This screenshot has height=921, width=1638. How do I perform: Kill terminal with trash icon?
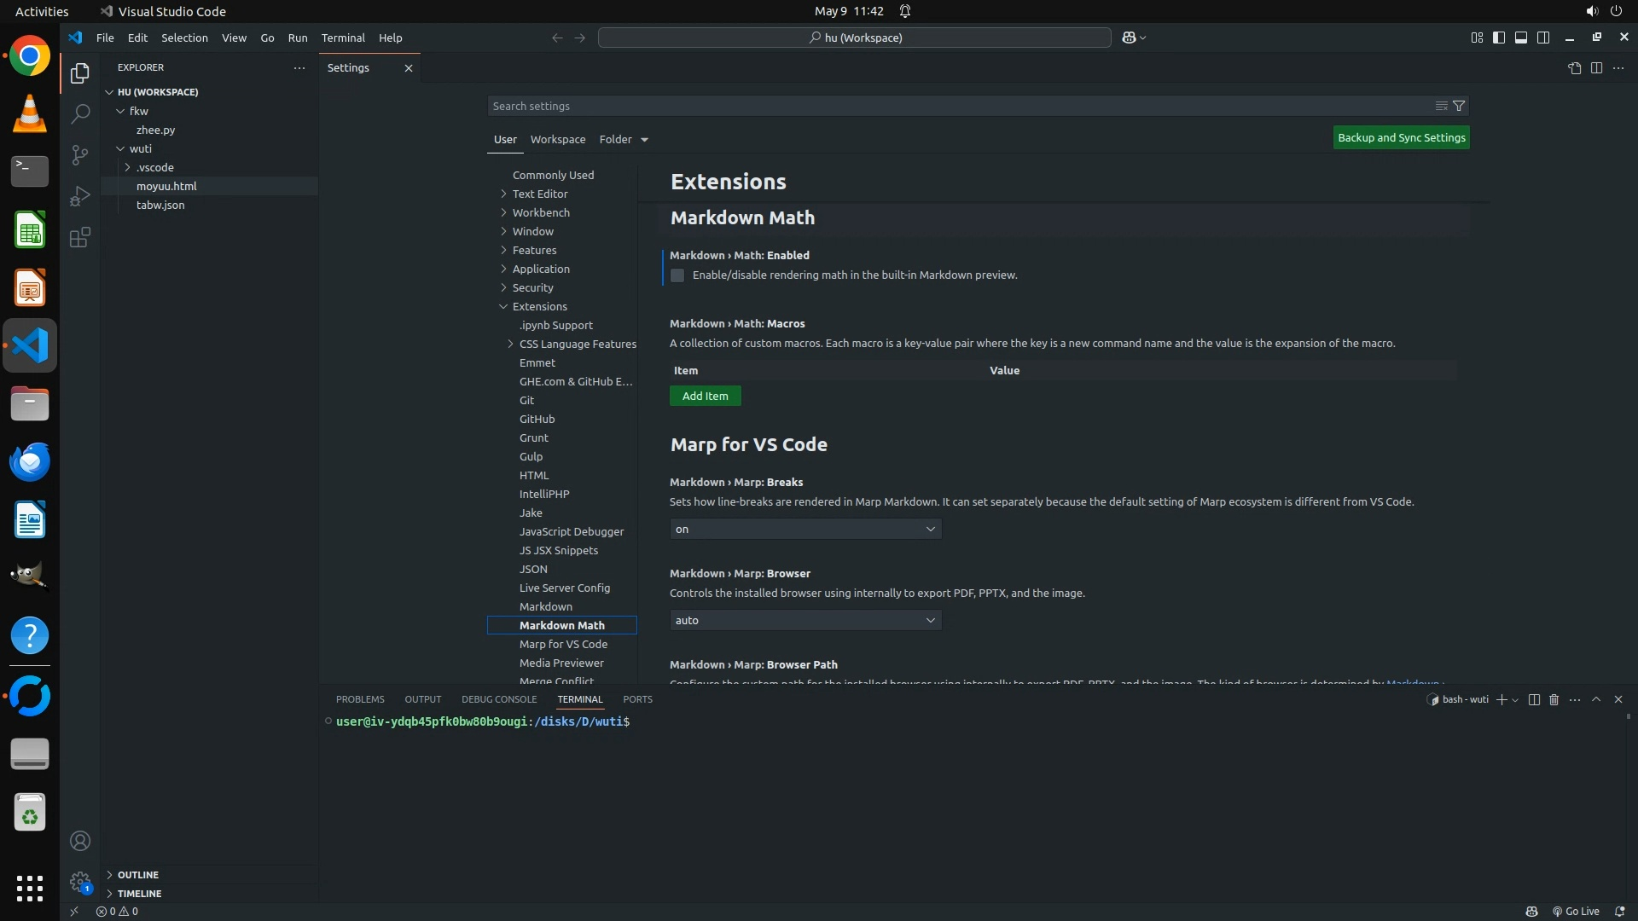tap(1554, 699)
